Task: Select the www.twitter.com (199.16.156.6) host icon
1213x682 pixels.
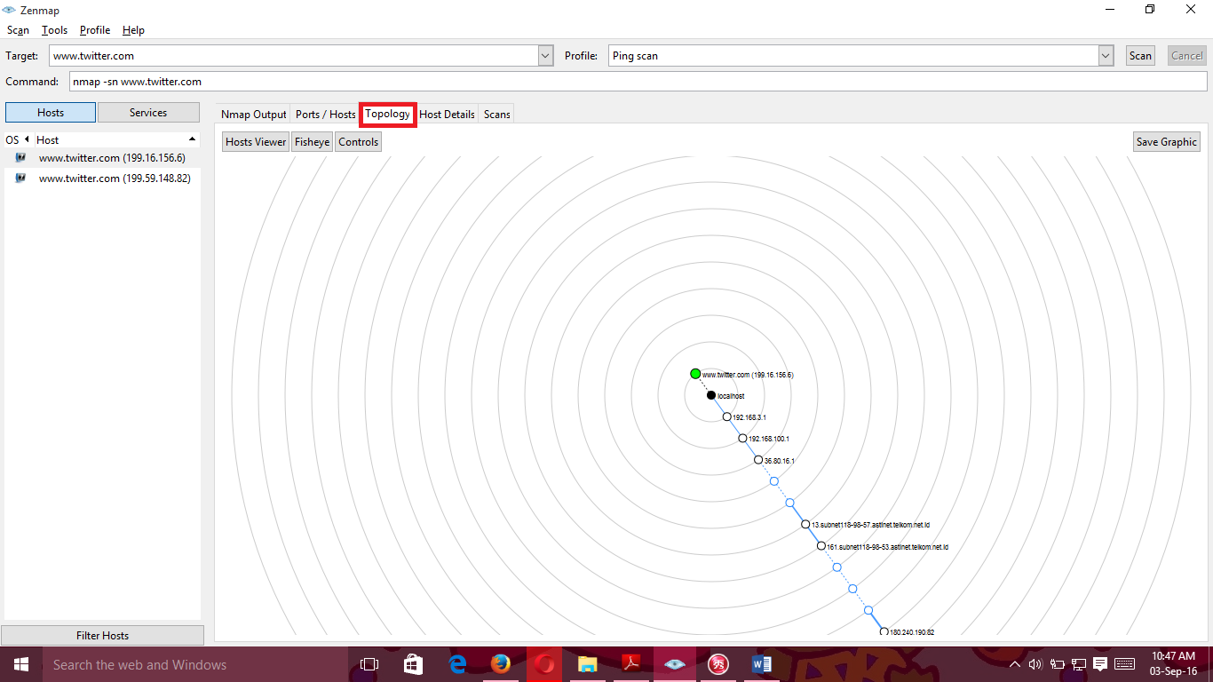Action: (20, 157)
